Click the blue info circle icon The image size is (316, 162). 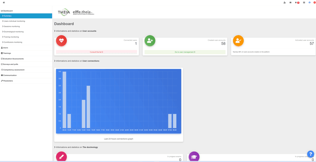(x=310, y=3)
